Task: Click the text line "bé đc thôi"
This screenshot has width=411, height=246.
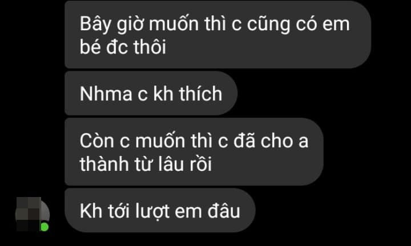Action: [x=123, y=47]
